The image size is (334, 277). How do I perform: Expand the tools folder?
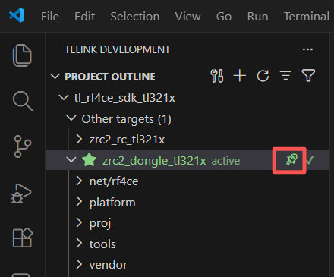79,244
